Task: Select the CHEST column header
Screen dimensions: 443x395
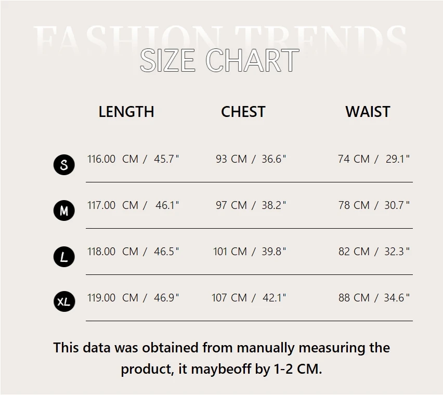Action: click(x=243, y=112)
